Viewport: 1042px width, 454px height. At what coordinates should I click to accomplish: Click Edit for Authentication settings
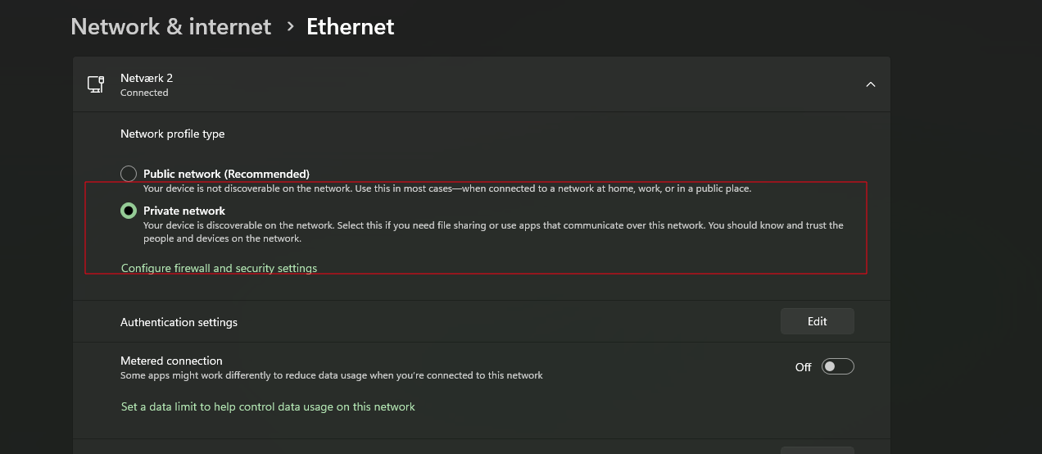pos(817,321)
